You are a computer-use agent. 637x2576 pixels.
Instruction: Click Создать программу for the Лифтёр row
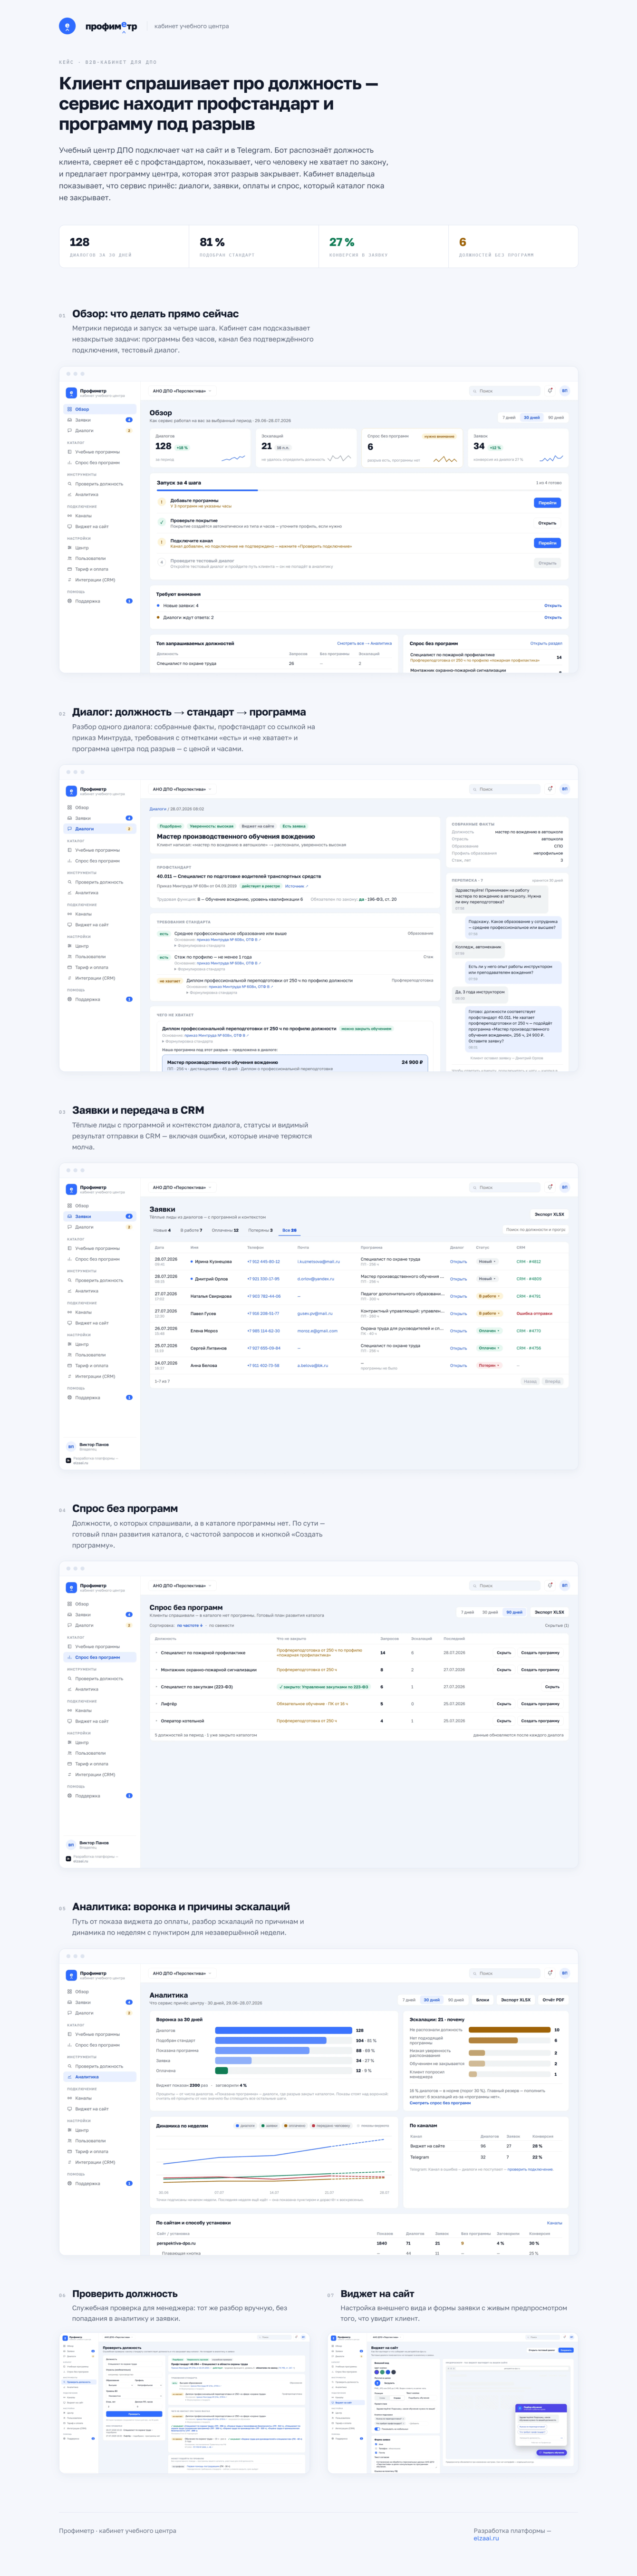click(x=540, y=1703)
